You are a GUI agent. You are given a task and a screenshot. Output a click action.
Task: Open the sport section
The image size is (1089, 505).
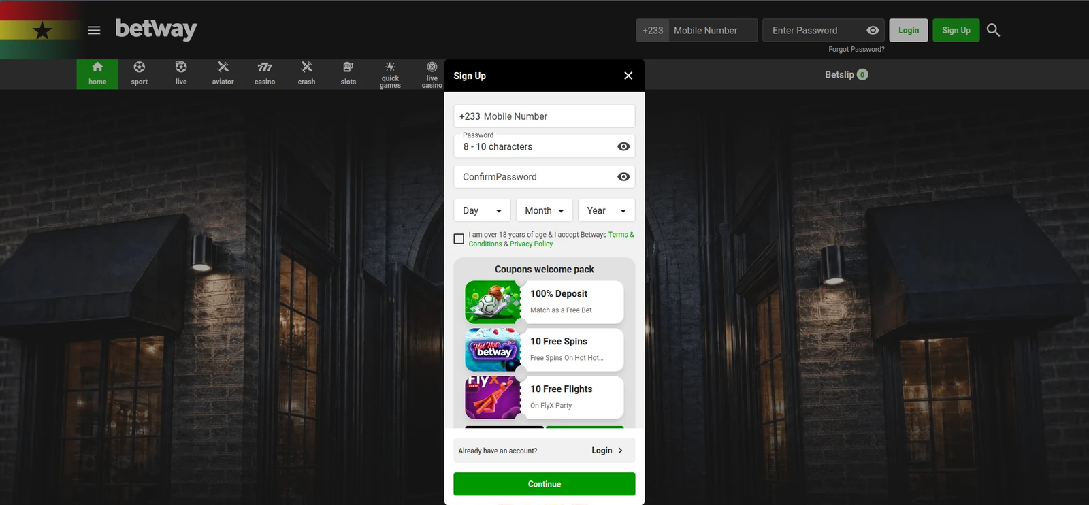139,74
